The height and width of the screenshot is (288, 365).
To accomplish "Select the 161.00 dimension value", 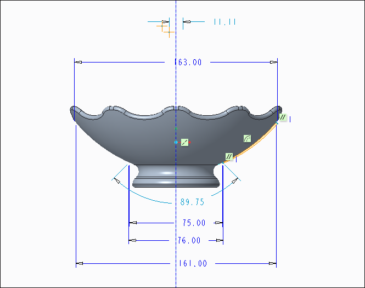I will click(193, 263).
